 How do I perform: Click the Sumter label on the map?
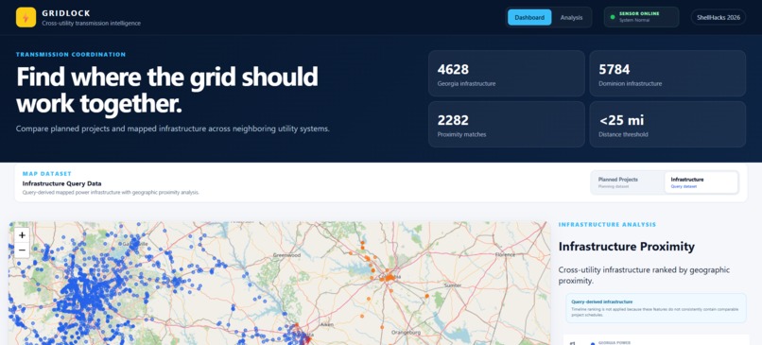(x=454, y=285)
